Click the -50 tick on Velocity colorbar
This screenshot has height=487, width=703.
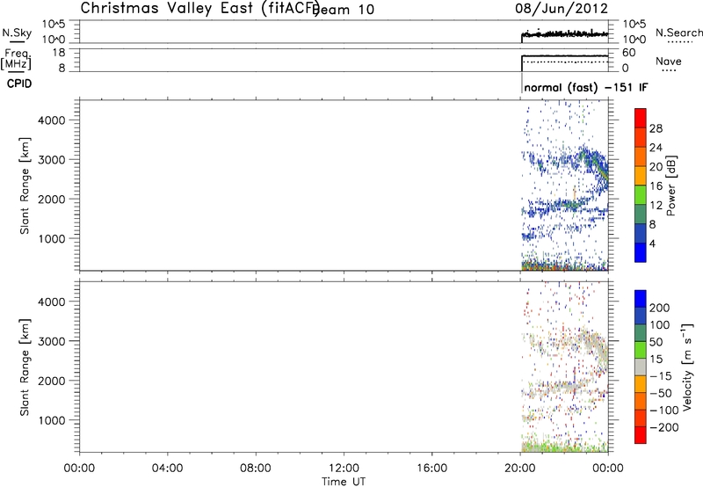pos(661,393)
